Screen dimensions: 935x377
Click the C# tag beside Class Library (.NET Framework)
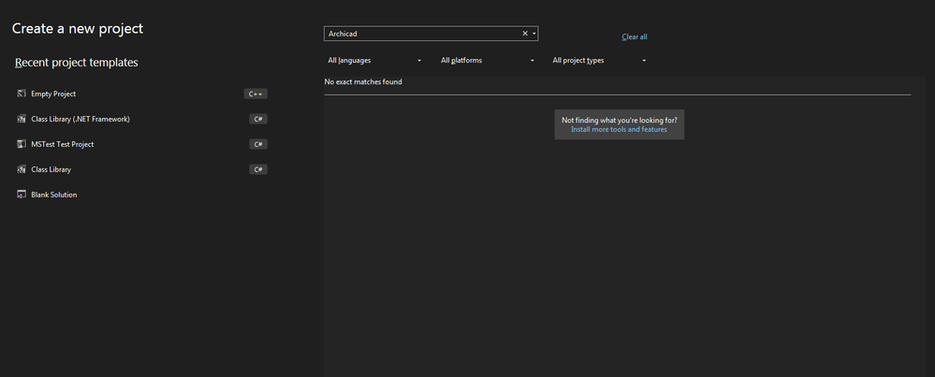click(x=258, y=119)
